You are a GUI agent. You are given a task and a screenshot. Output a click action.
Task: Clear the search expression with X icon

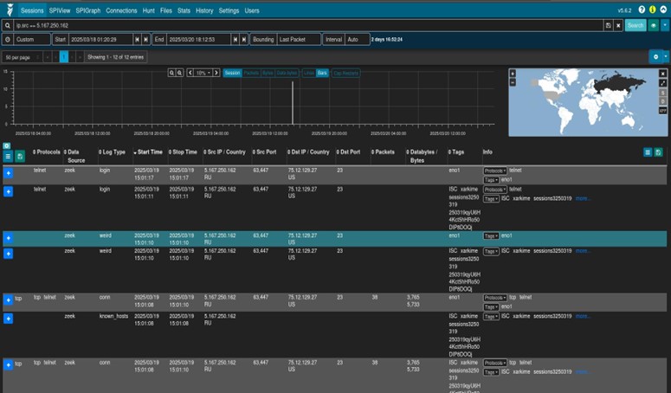[x=617, y=25]
